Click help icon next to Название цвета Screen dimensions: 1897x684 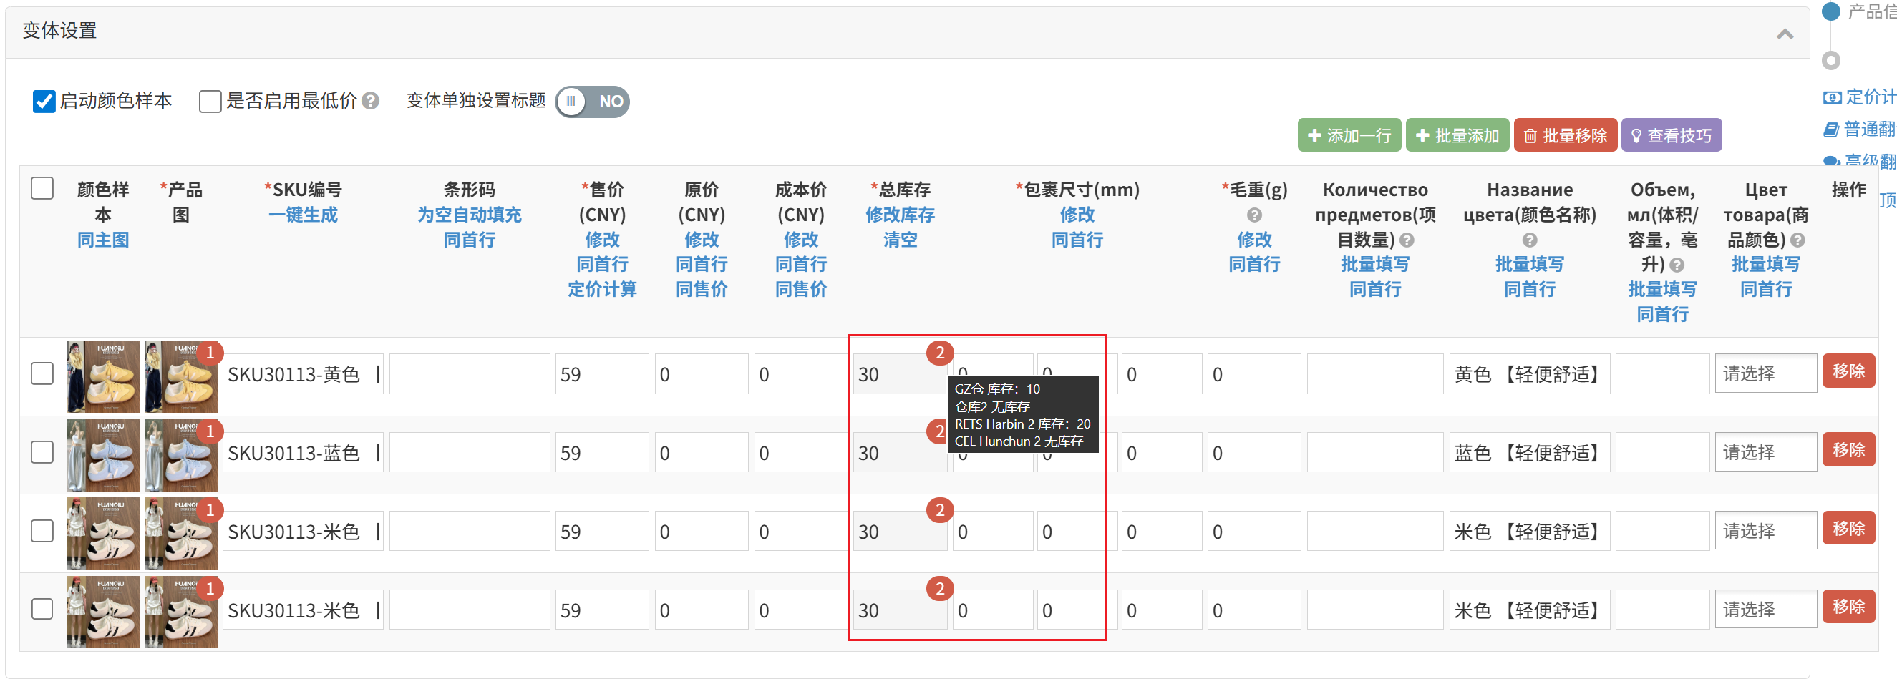(x=1529, y=240)
